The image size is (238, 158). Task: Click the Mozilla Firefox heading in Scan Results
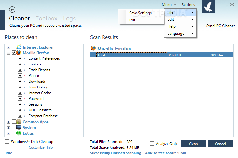pos(114,49)
